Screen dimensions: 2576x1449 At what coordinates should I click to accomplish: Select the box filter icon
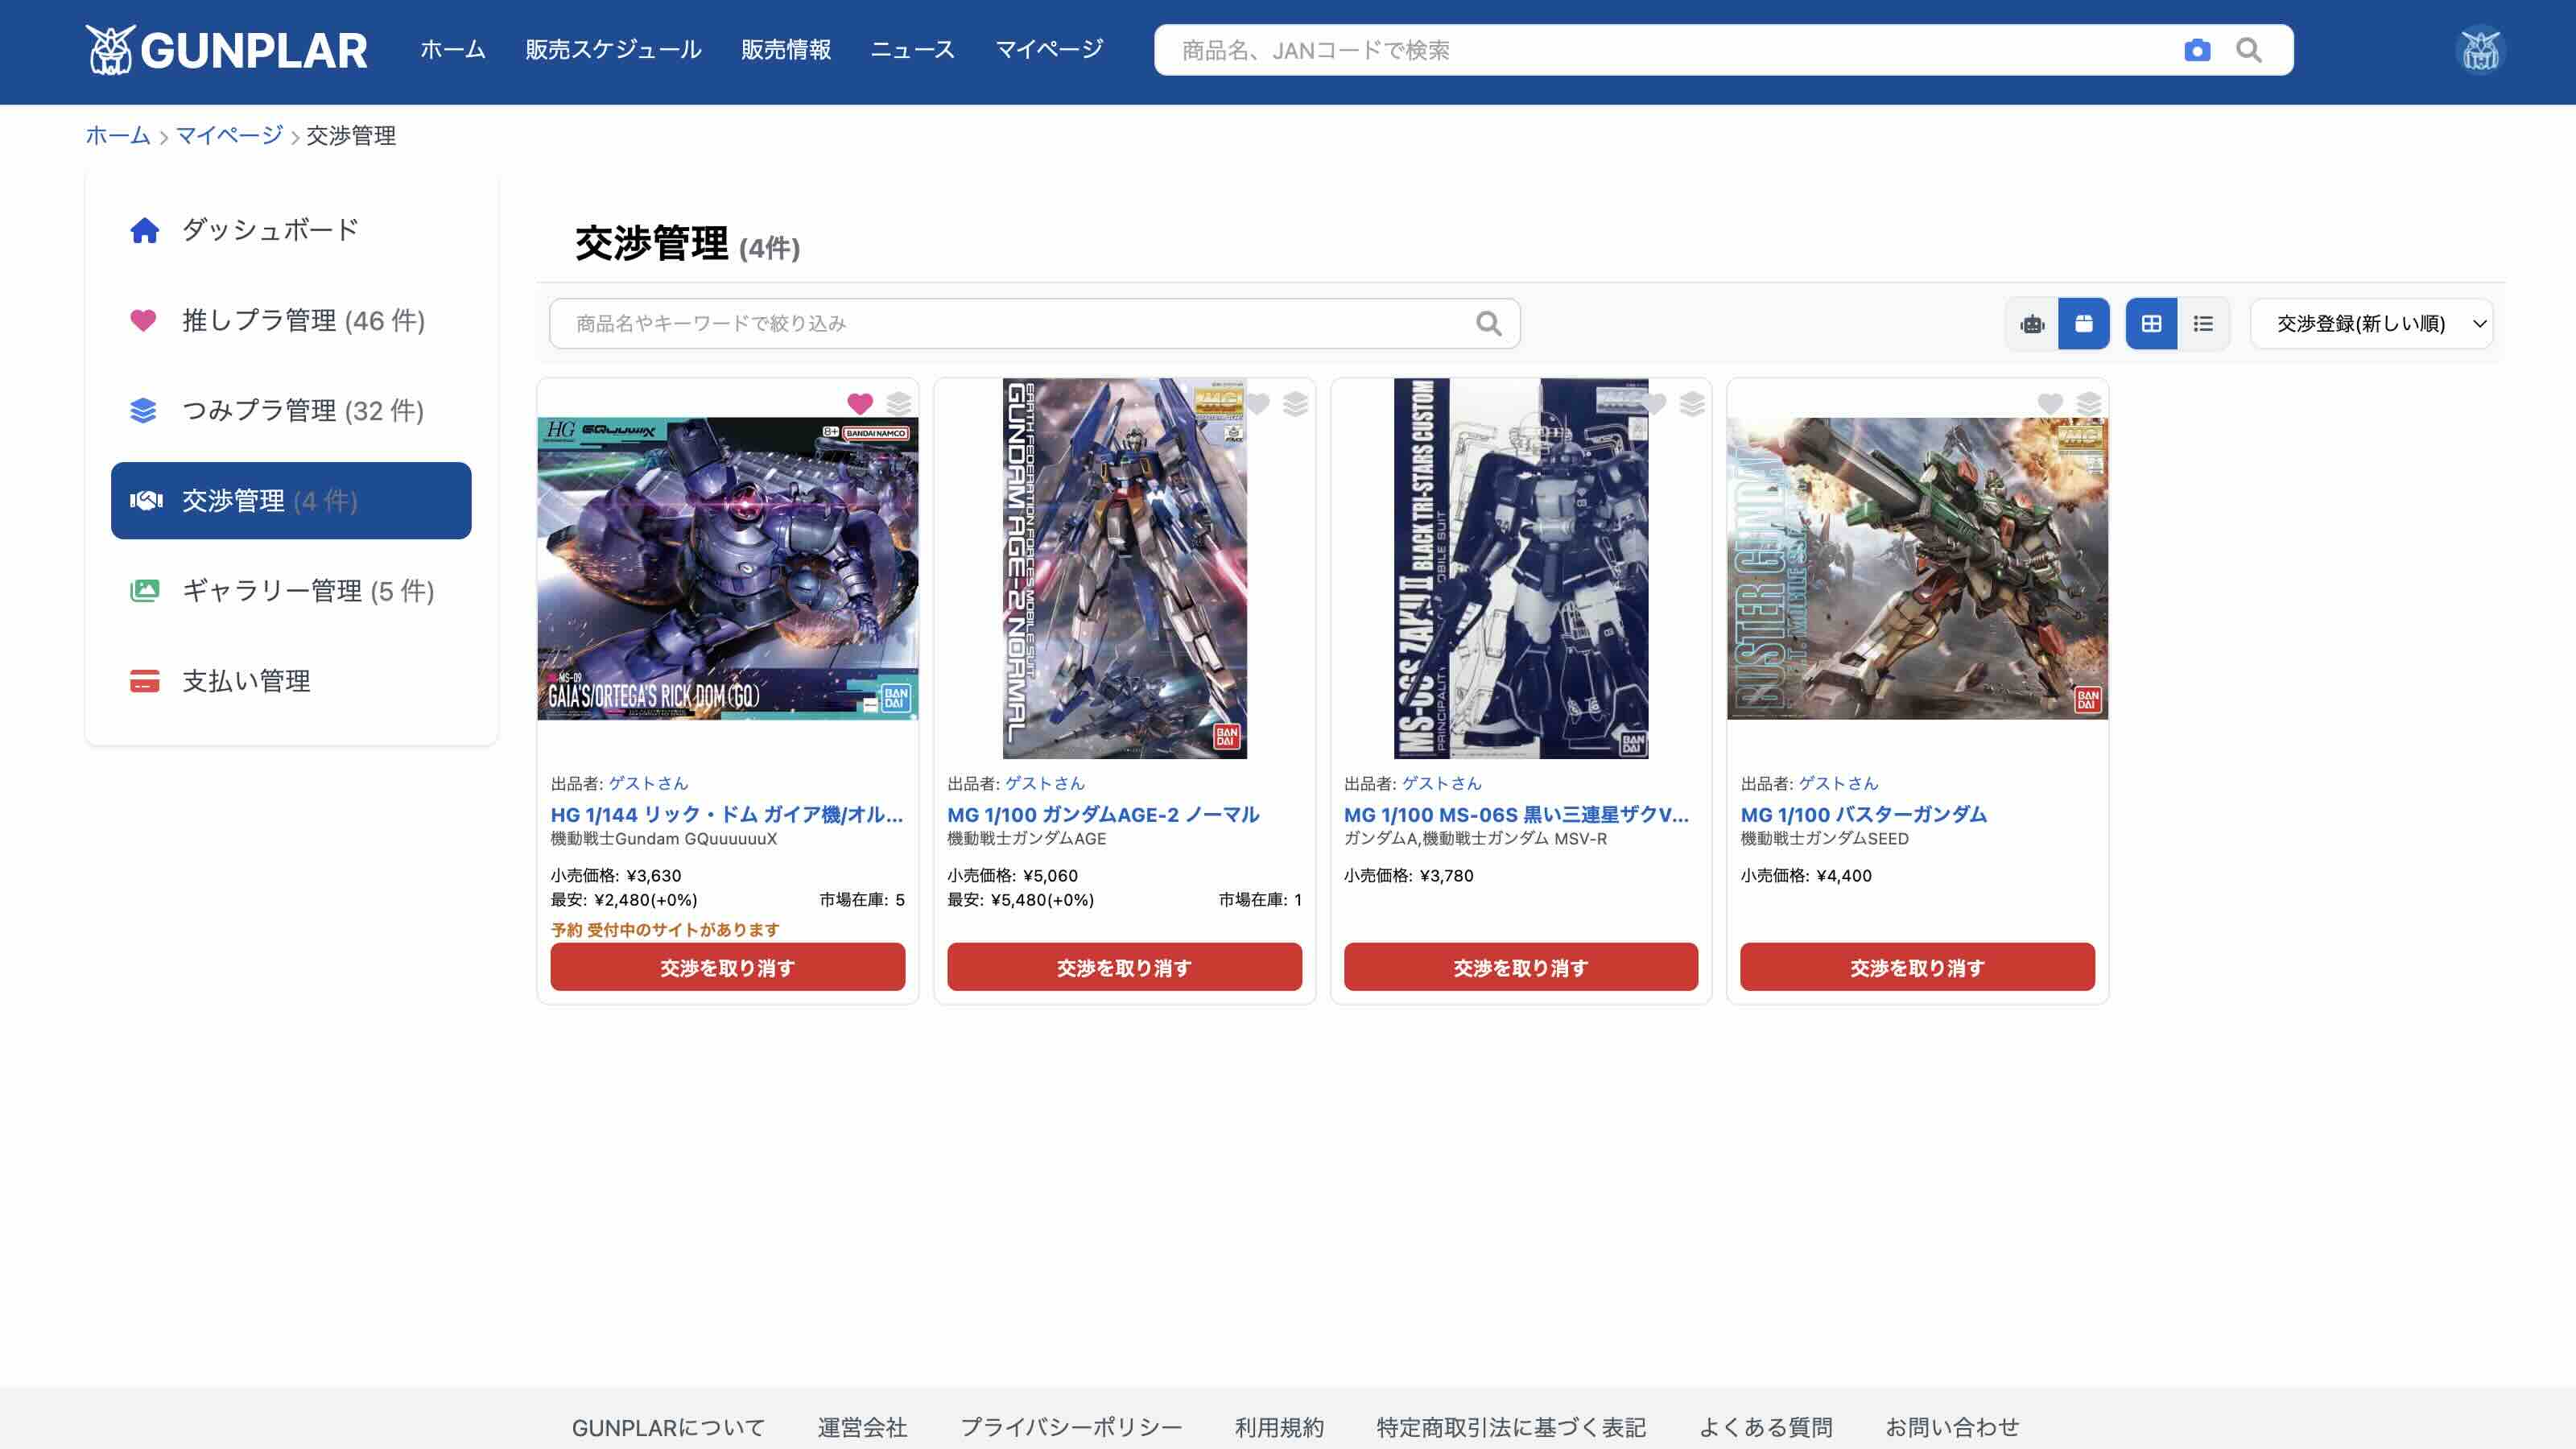coord(2084,324)
